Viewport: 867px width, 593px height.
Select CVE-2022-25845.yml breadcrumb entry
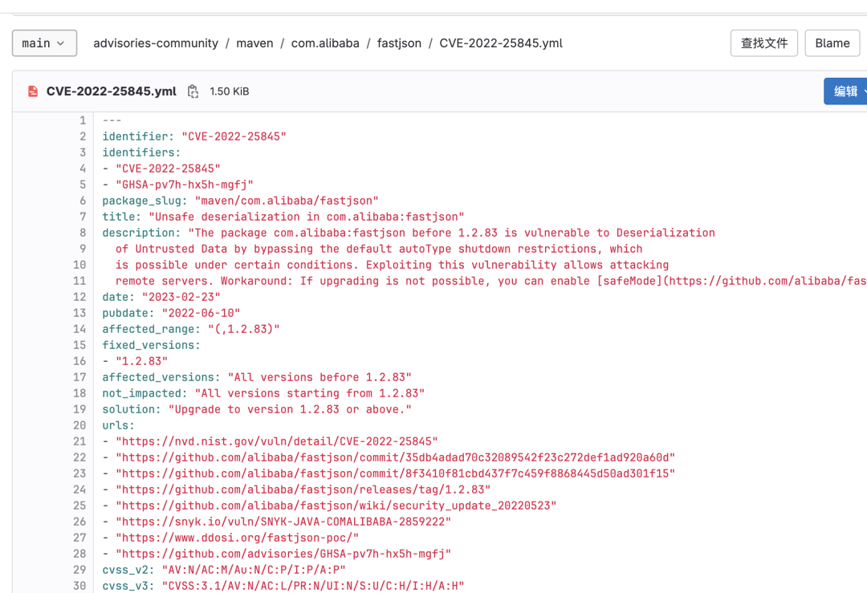(x=501, y=43)
